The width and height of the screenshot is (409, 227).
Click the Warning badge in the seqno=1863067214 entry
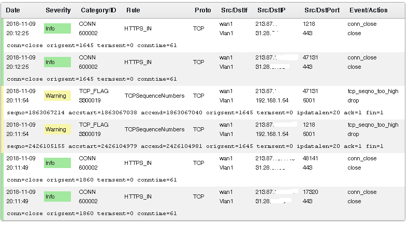pos(56,96)
